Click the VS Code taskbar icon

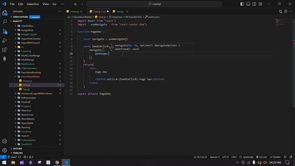66,162
